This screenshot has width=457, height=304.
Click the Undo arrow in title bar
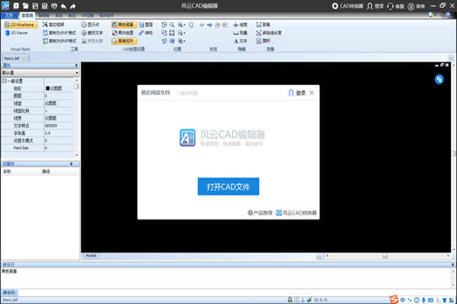click(63, 5)
